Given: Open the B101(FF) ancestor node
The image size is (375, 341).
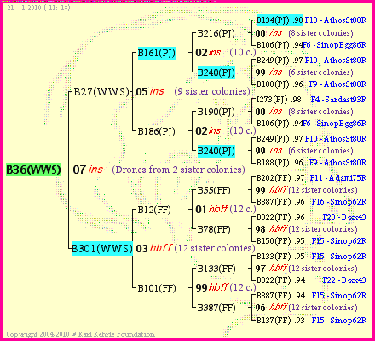Looking at the screenshot, I should click(x=157, y=288).
